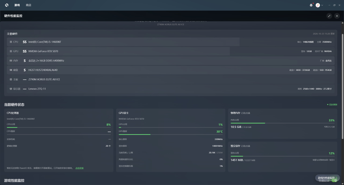
Task: Click the GPU温度 temperature bar
Action: [x=171, y=134]
